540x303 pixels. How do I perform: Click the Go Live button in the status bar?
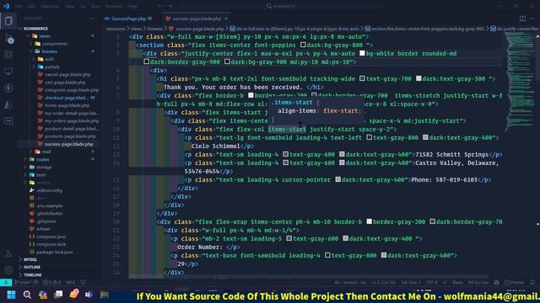click(478, 283)
